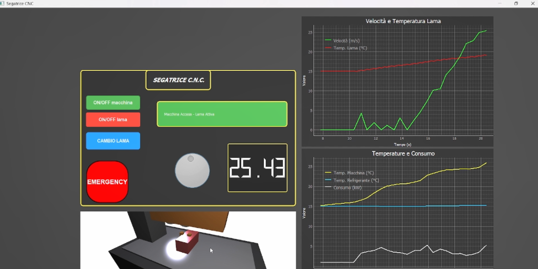
Task: Click the Temp. Macchina (°C) legend entry
Action: click(349, 173)
